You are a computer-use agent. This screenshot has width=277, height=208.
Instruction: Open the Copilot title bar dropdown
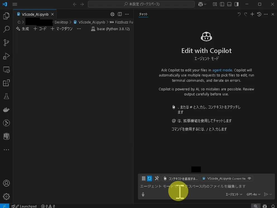click(x=202, y=4)
